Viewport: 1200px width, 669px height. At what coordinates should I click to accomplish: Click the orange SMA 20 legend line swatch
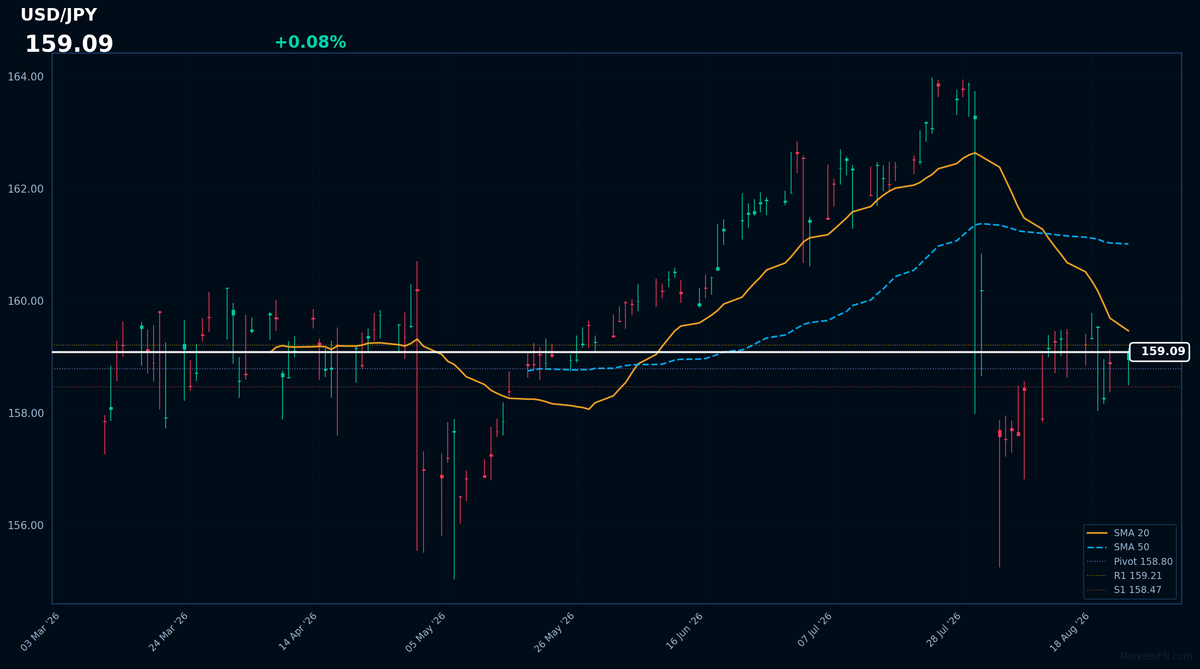click(x=1097, y=533)
